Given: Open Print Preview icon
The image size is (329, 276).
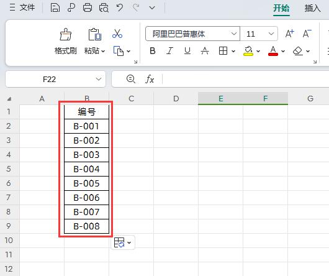Looking at the screenshot, I should [104, 8].
